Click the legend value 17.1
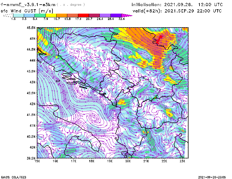This screenshot has width=232, height=179. tap(78, 19)
